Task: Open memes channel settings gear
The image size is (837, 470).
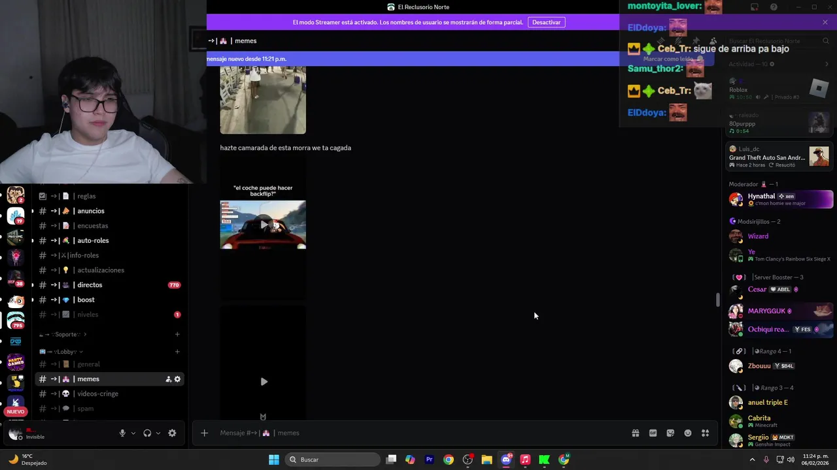Action: click(177, 379)
